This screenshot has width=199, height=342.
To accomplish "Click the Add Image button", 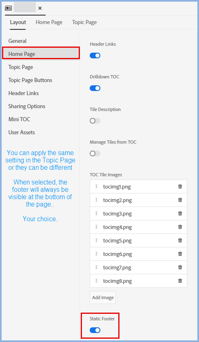I will 103,298.
